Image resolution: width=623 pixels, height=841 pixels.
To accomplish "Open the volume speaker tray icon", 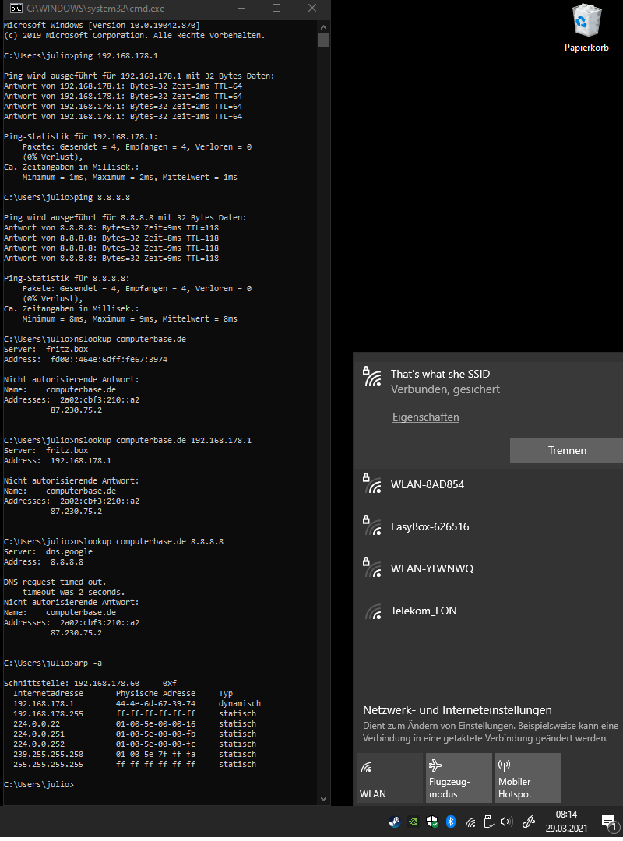I will pos(506,822).
